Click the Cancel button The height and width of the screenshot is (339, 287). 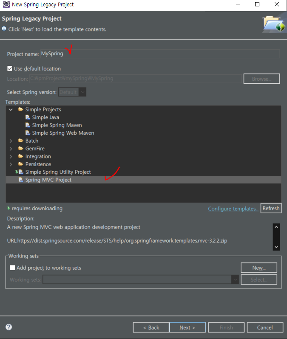(x=265, y=328)
